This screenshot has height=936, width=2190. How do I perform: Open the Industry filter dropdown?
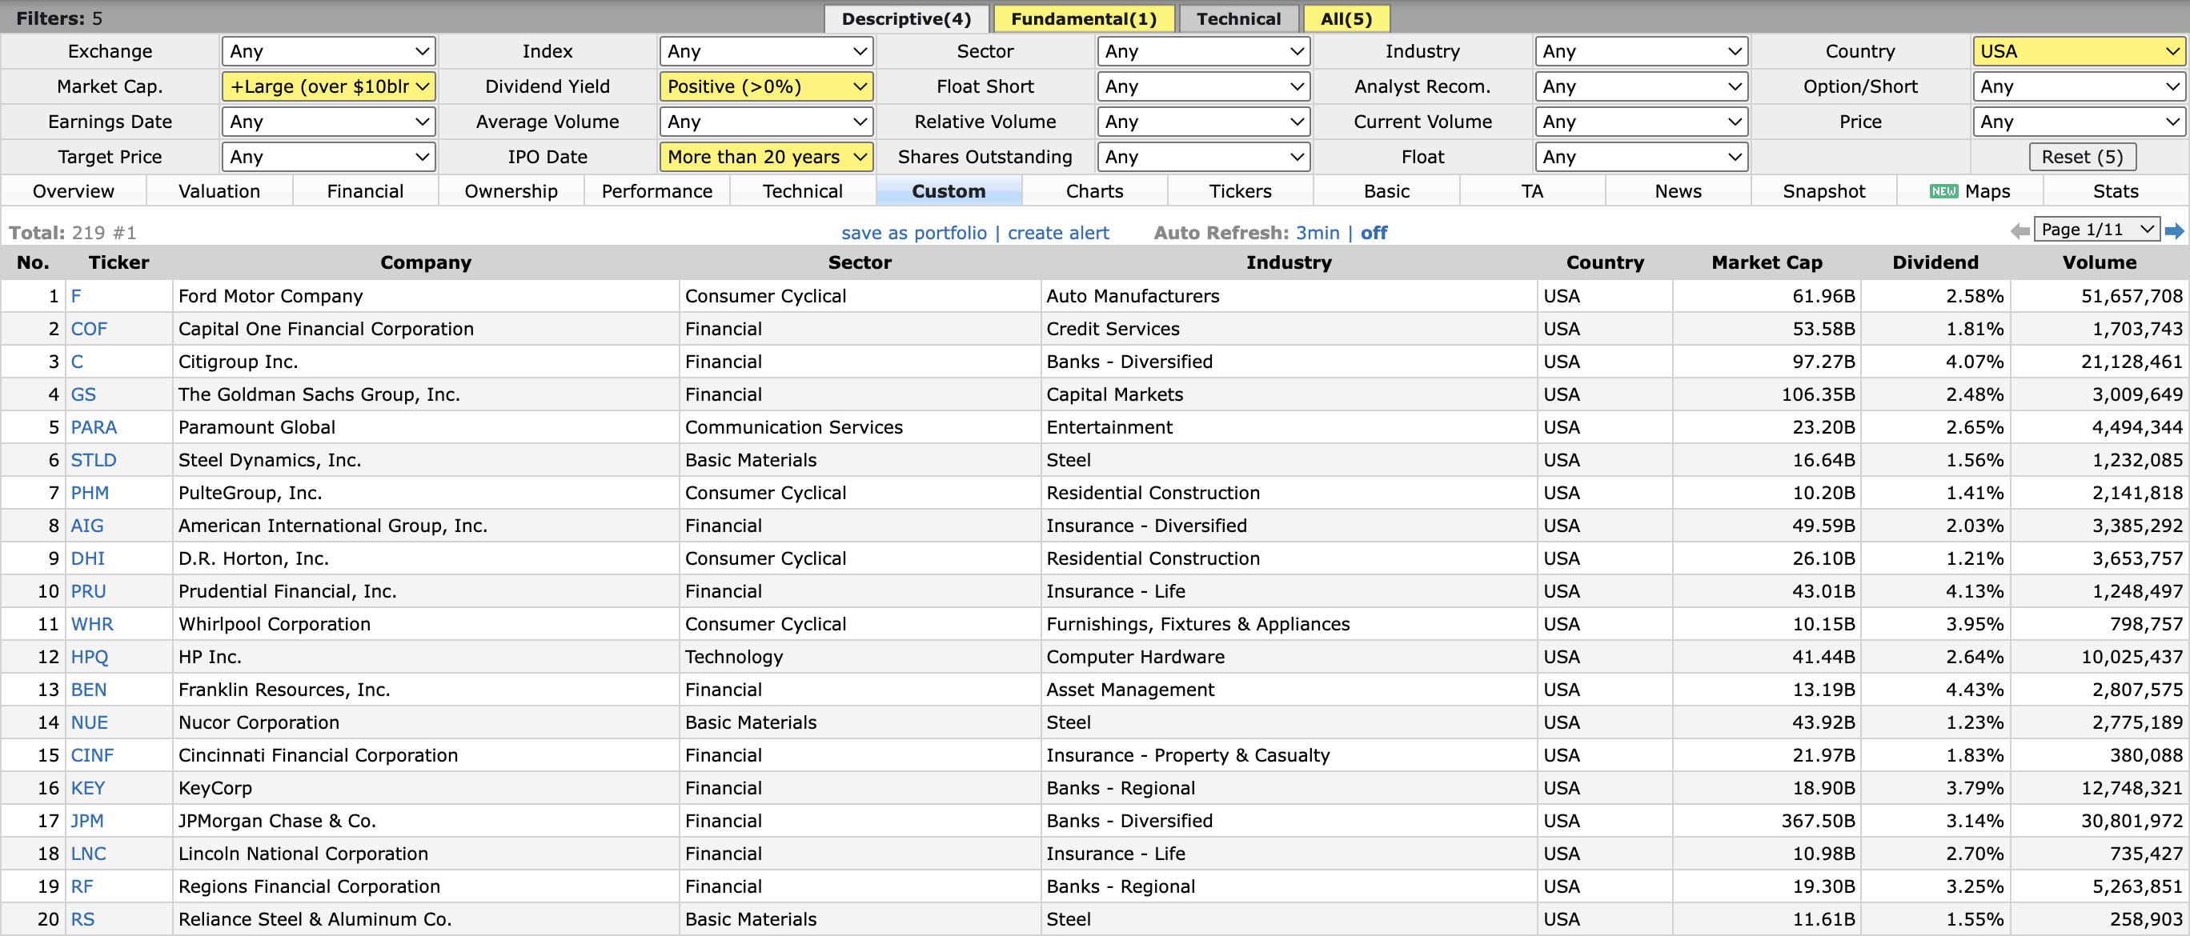click(1641, 51)
